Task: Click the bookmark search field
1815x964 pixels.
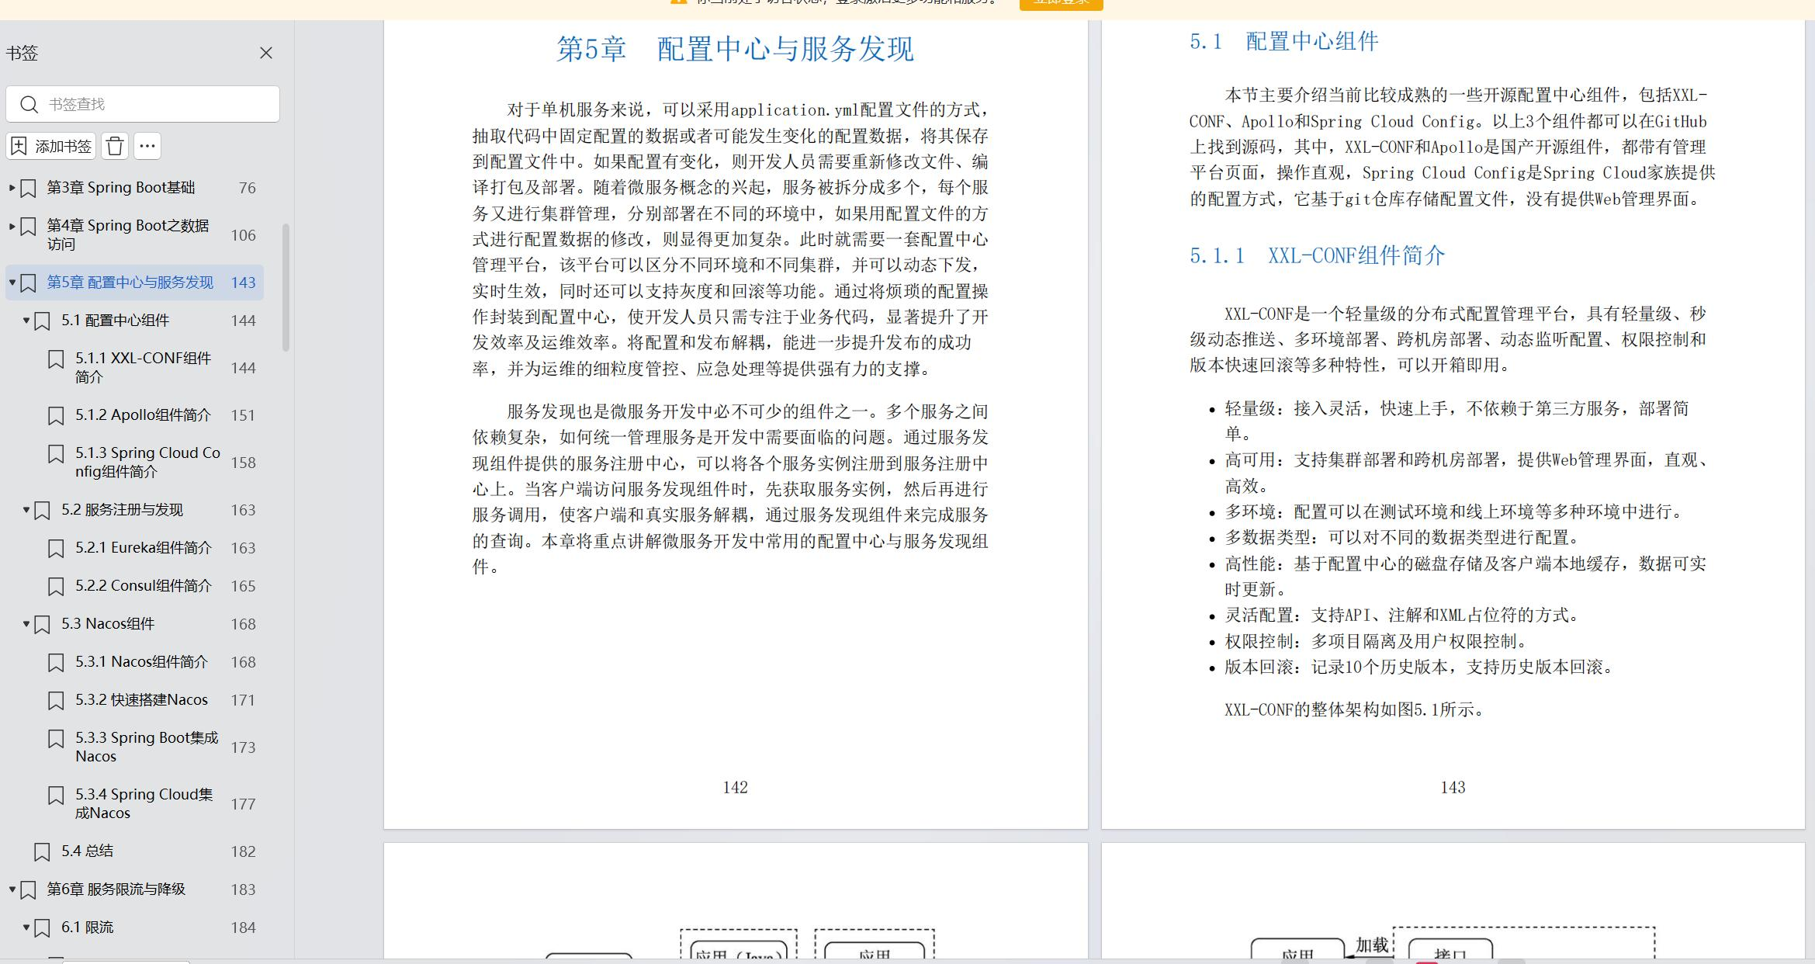Action: [x=155, y=104]
